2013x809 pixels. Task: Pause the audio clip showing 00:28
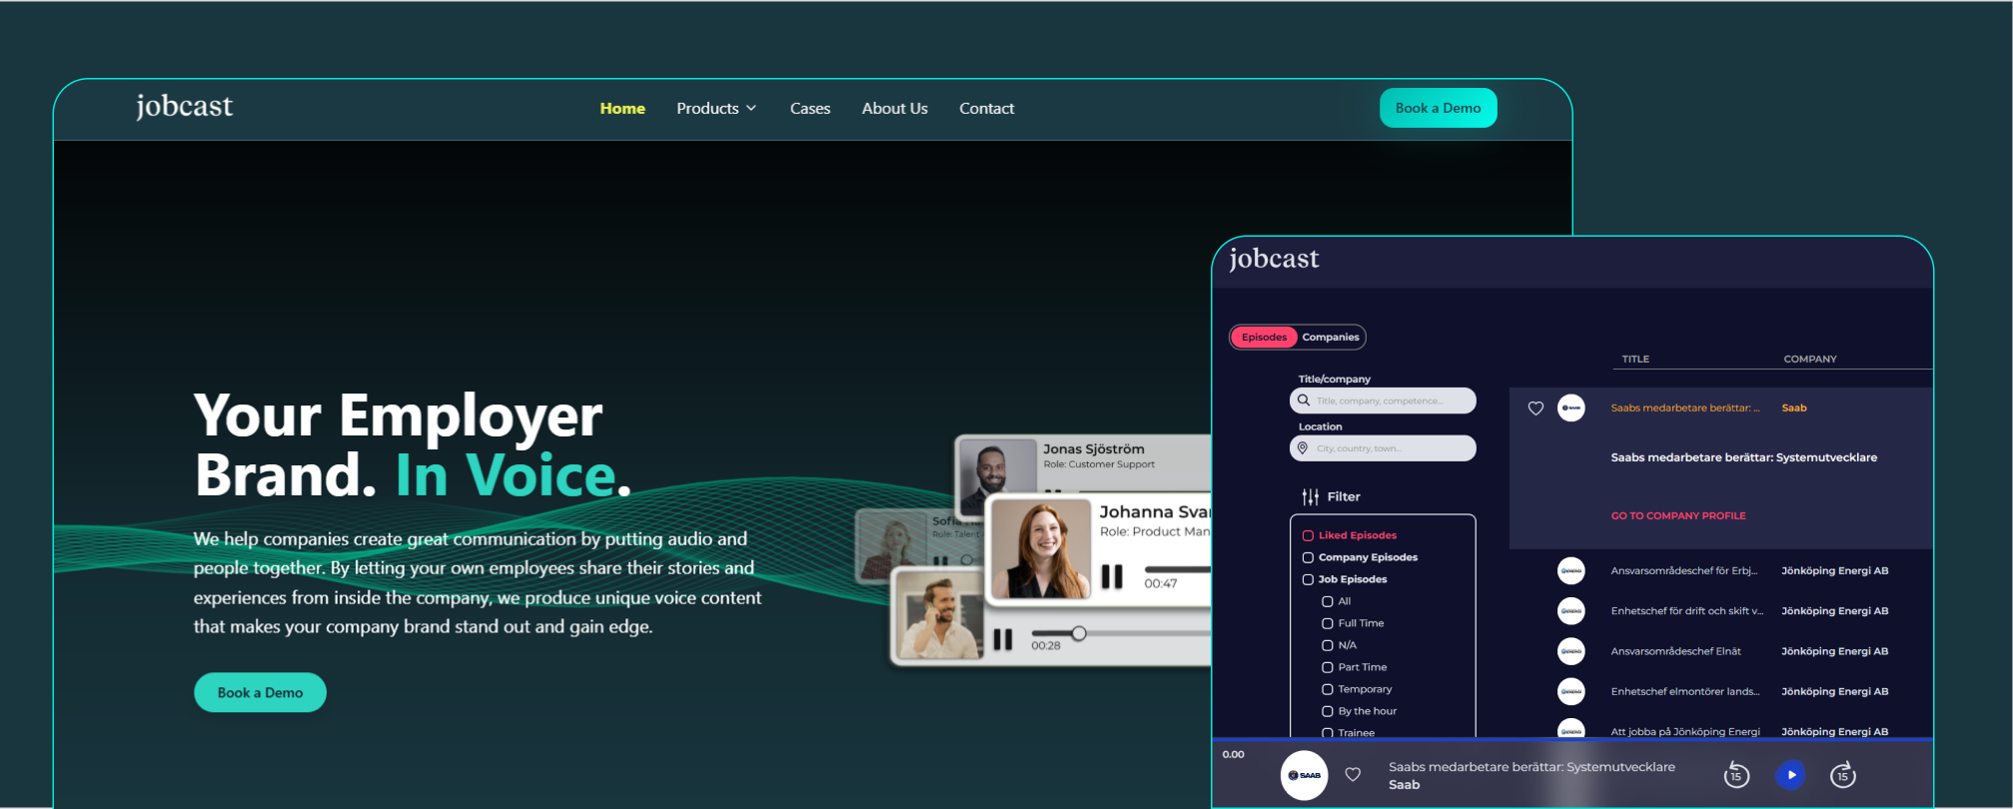pyautogui.click(x=1003, y=639)
